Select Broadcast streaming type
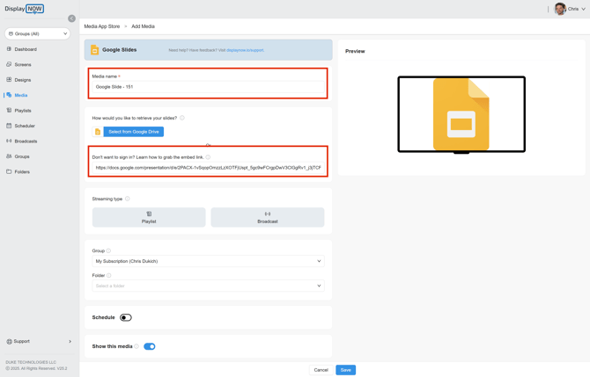590x377 pixels. (268, 217)
